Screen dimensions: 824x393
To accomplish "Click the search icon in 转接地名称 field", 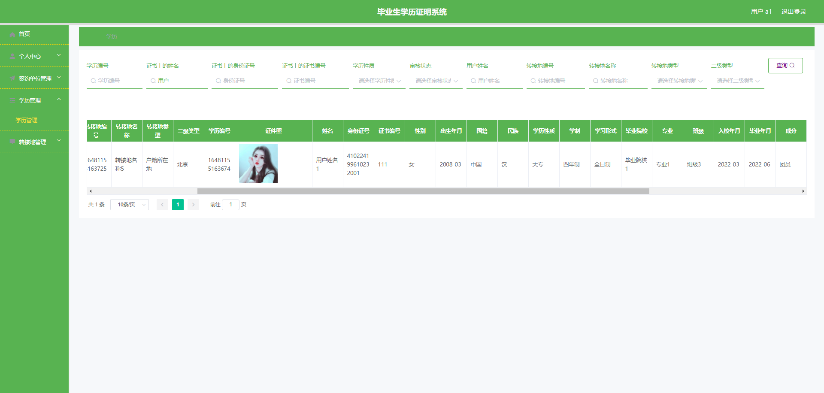I will [596, 81].
